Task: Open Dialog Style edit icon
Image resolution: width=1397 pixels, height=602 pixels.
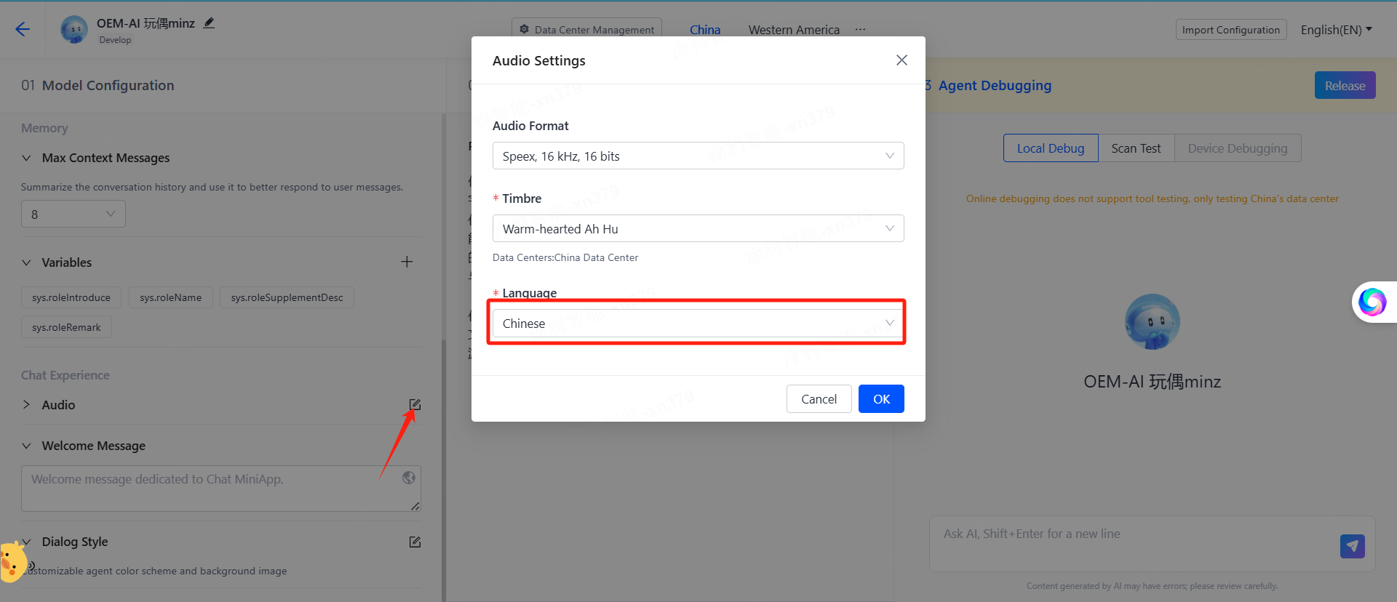Action: [x=415, y=542]
